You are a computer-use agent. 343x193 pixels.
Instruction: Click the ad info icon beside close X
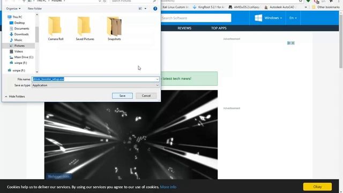pyautogui.click(x=289, y=43)
